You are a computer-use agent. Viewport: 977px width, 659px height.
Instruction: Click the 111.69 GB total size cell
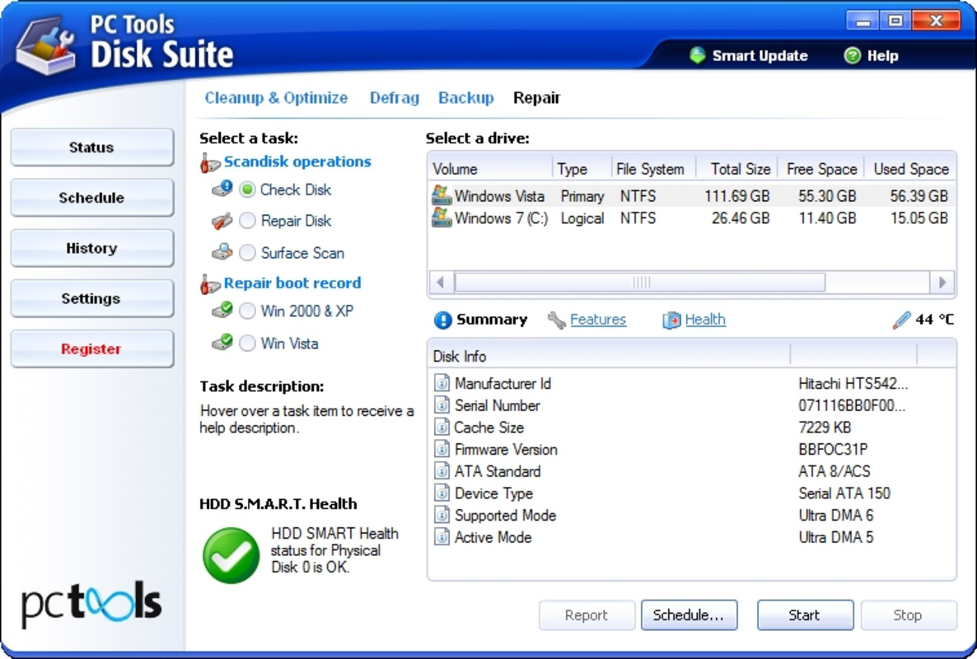[x=737, y=196]
